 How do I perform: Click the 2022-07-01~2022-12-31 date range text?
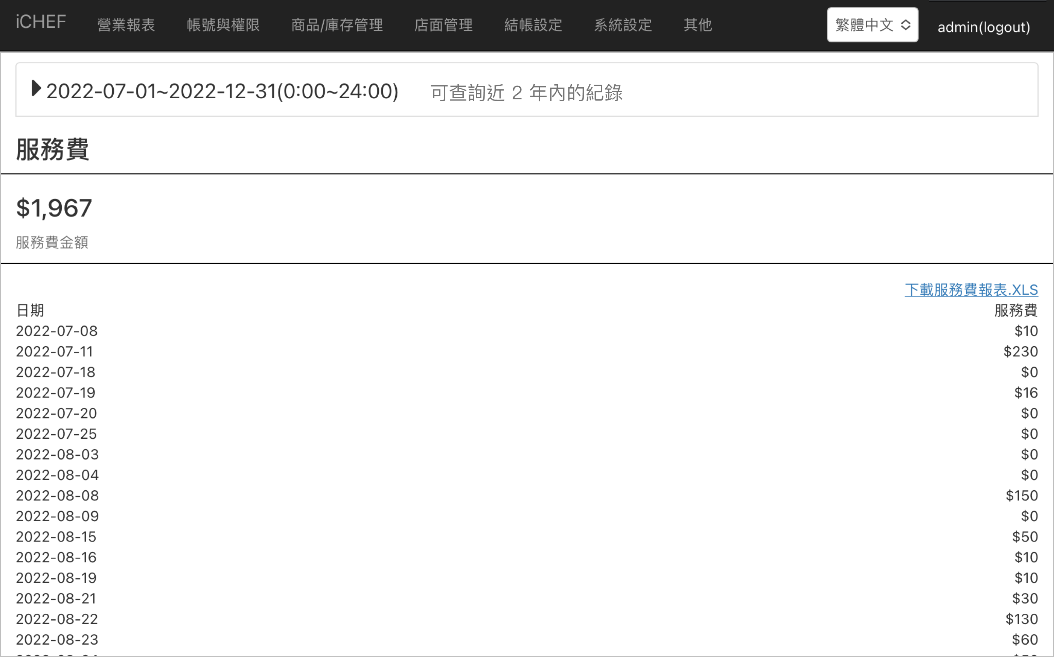(x=222, y=92)
